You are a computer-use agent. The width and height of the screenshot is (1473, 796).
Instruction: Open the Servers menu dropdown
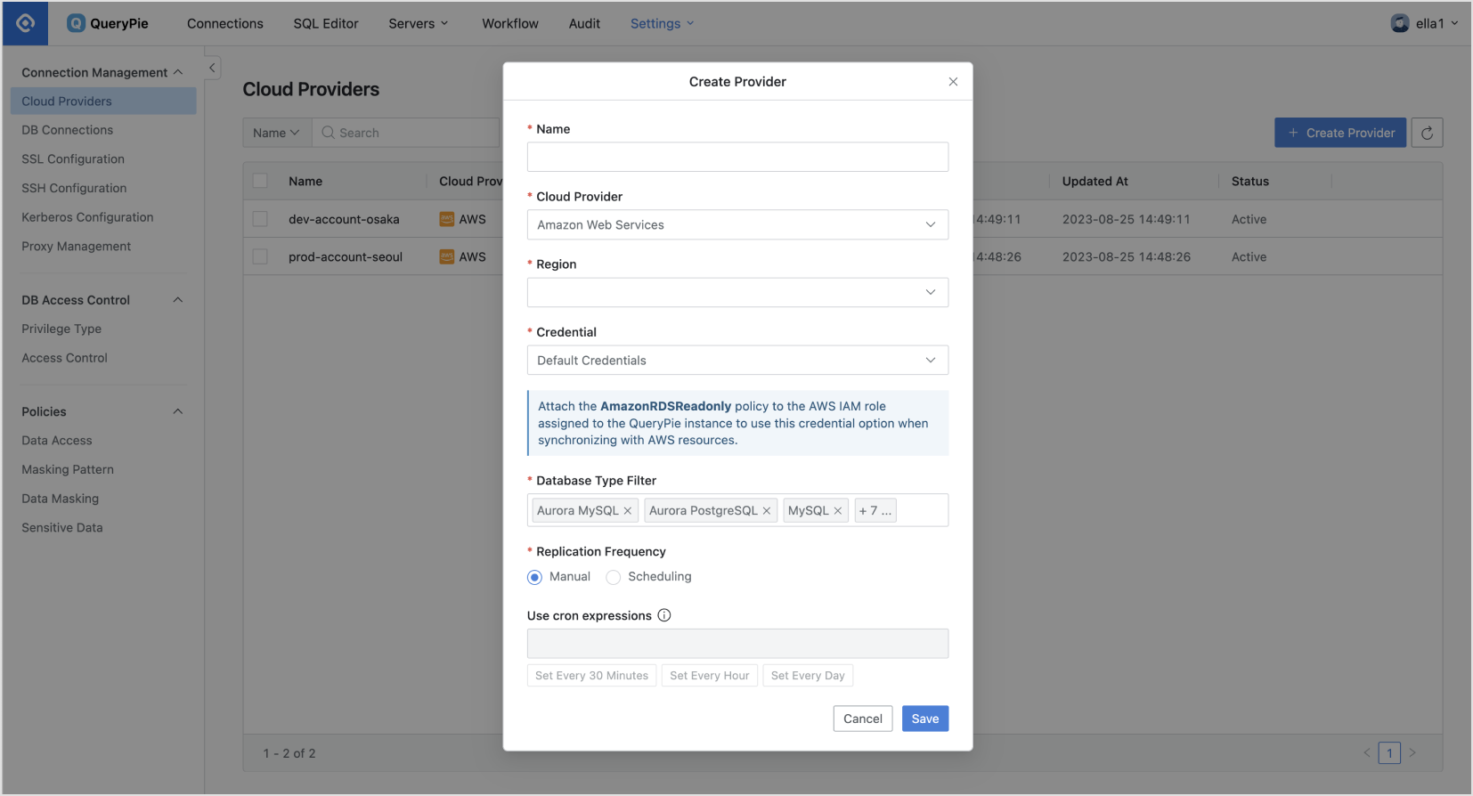(419, 23)
